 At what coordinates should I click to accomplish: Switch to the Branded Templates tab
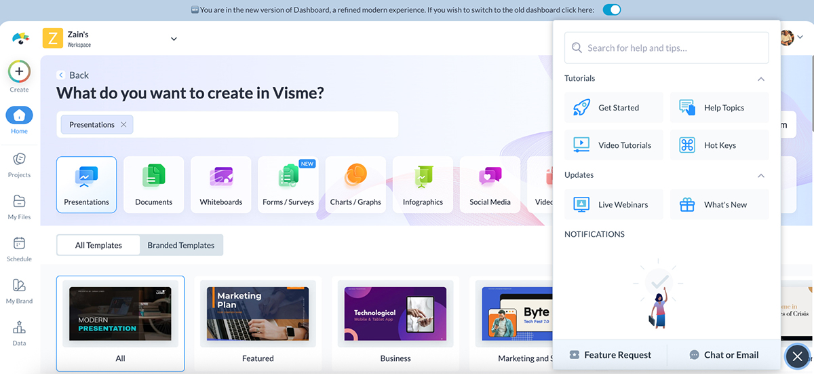point(181,245)
